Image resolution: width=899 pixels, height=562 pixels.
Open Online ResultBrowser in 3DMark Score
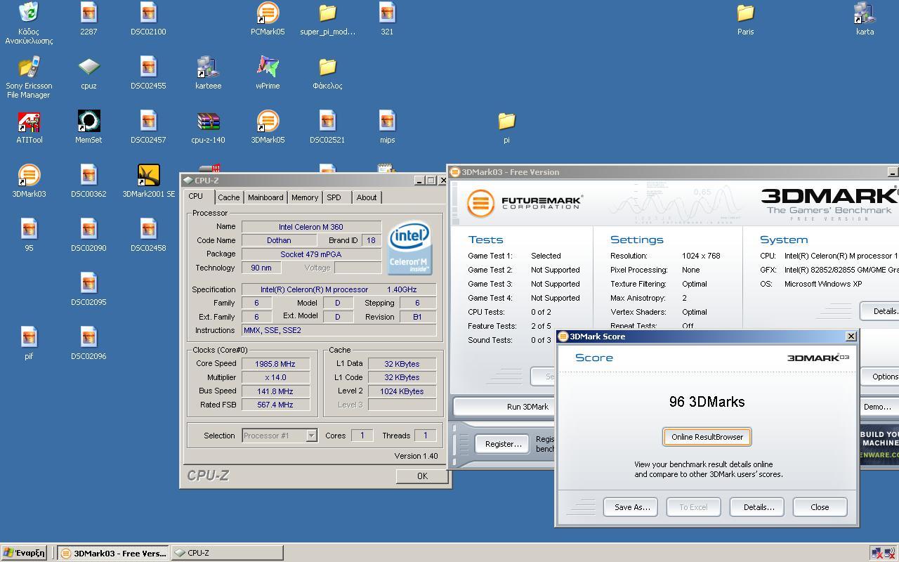(x=707, y=437)
